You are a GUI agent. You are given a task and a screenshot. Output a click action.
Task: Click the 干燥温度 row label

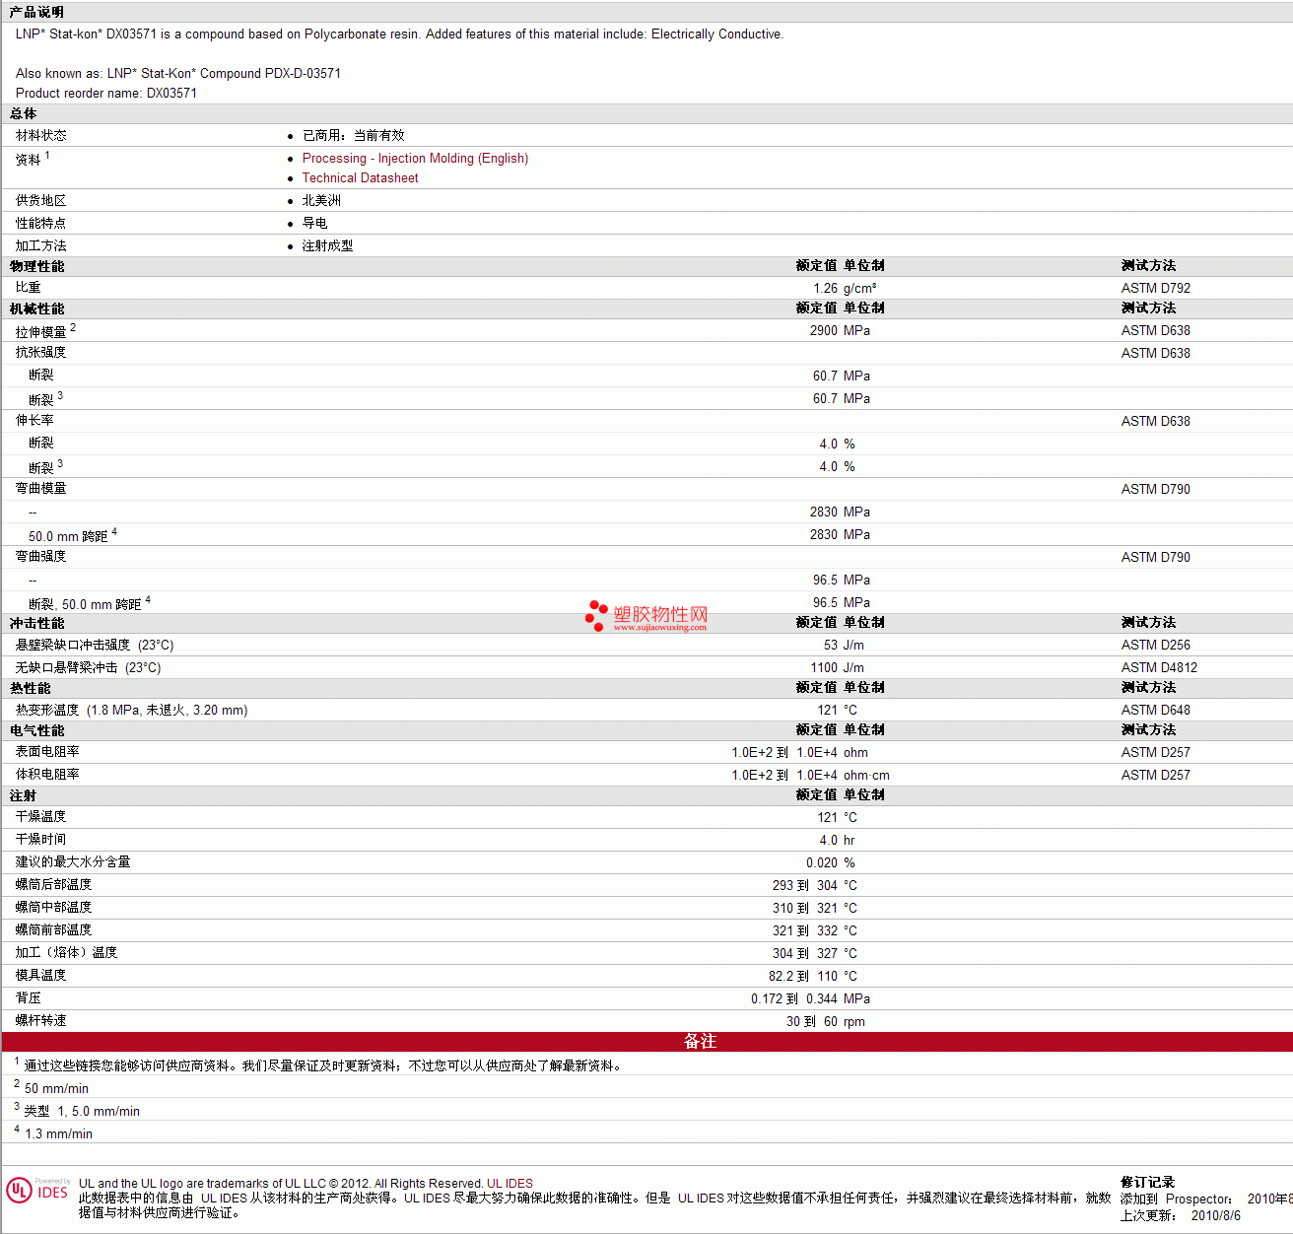pyautogui.click(x=41, y=817)
